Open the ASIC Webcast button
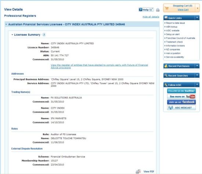 click(181, 108)
